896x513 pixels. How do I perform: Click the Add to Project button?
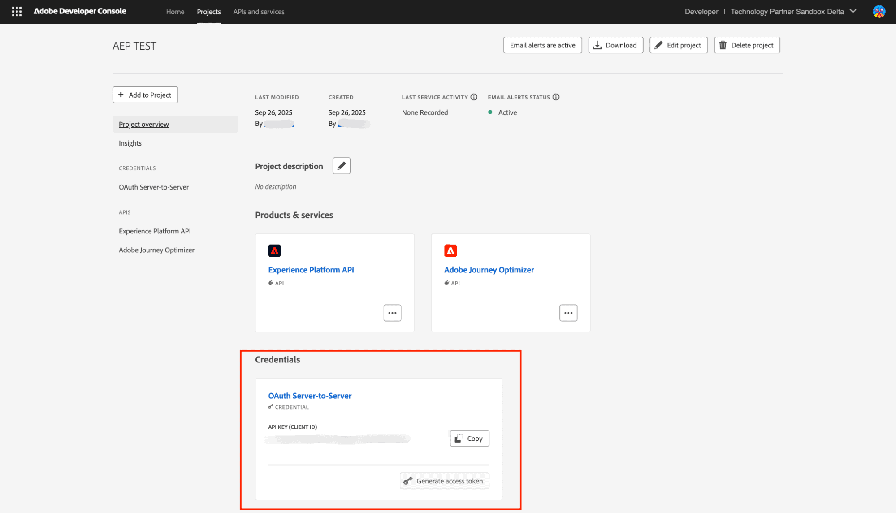145,95
